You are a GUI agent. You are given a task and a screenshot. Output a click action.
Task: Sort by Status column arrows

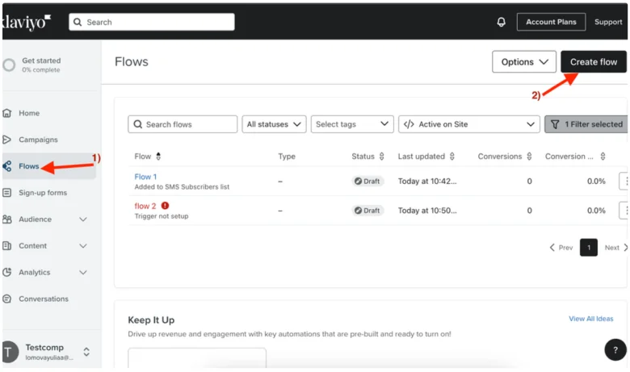382,156
